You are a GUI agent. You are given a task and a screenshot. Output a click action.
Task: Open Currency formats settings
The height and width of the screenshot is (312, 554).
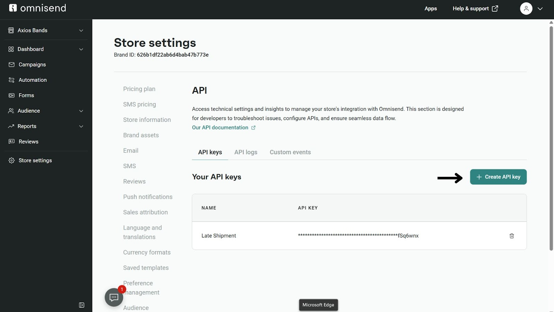tap(147, 252)
